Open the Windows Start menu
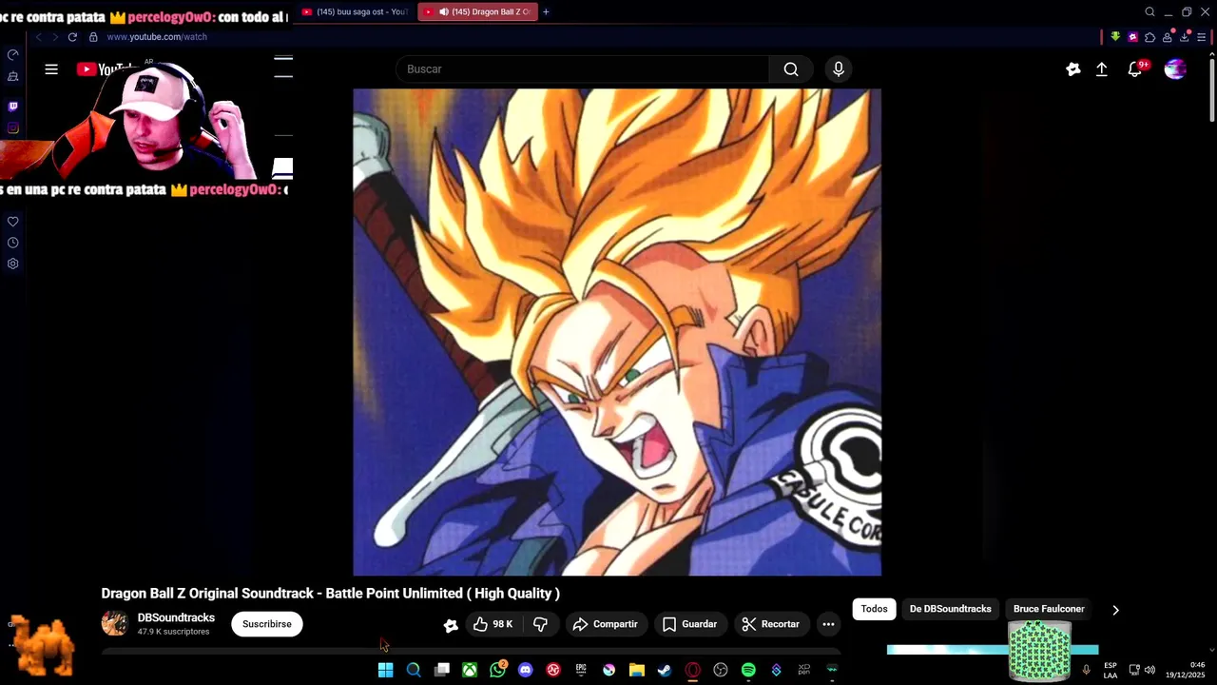This screenshot has width=1217, height=685. tap(385, 670)
